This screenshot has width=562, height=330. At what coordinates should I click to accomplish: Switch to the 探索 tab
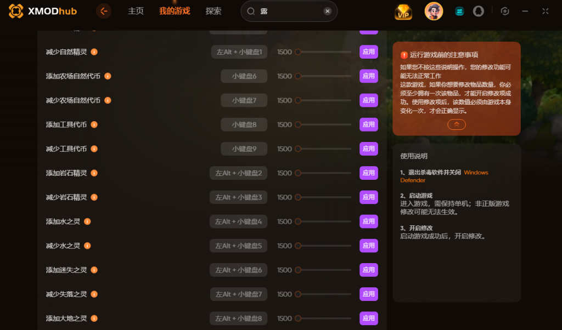pos(213,11)
